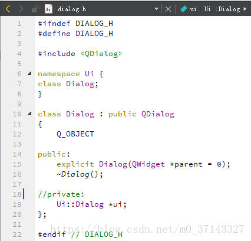Click the closing '};' on line 20
This screenshot has height=241, width=251.
42,214
